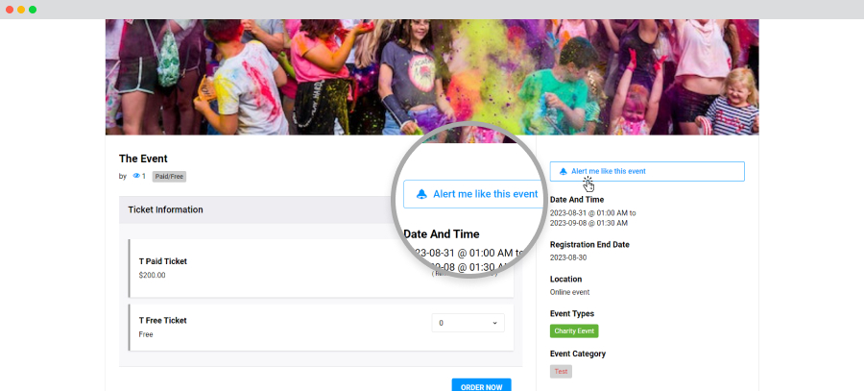This screenshot has width=864, height=391.
Task: Click The Event title heading
Action: pyautogui.click(x=143, y=159)
